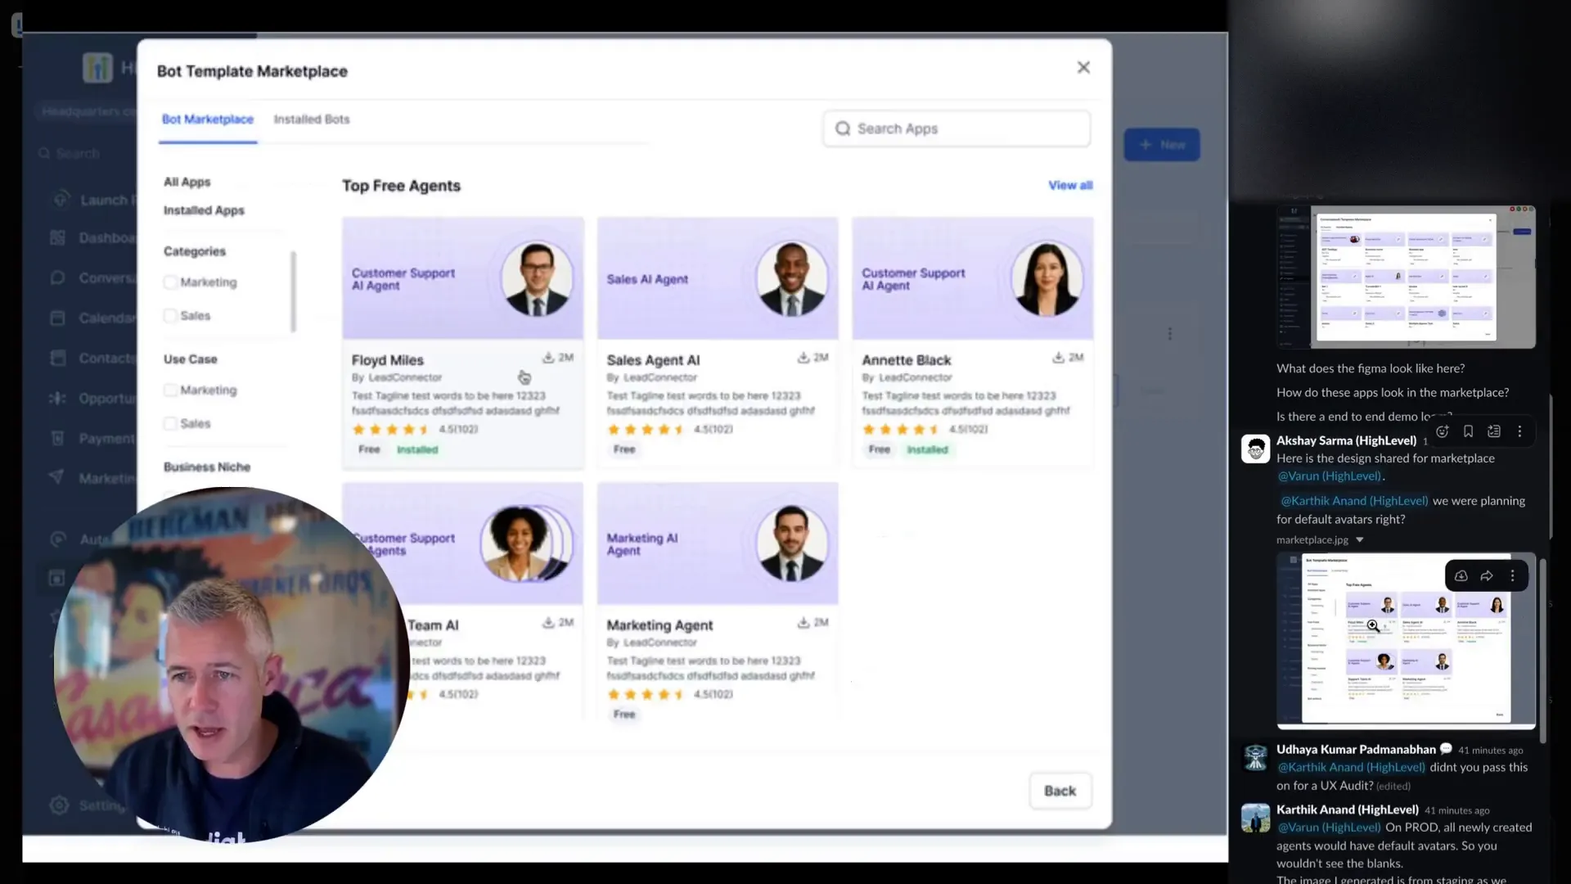The width and height of the screenshot is (1571, 884).
Task: Click the third message-action icon on Akshay's message
Action: click(x=1494, y=431)
